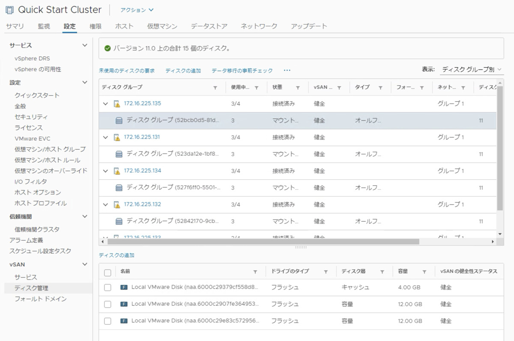Select vSphere DRS in sidebar
Screen dimensions: 514x341
pos(32,58)
